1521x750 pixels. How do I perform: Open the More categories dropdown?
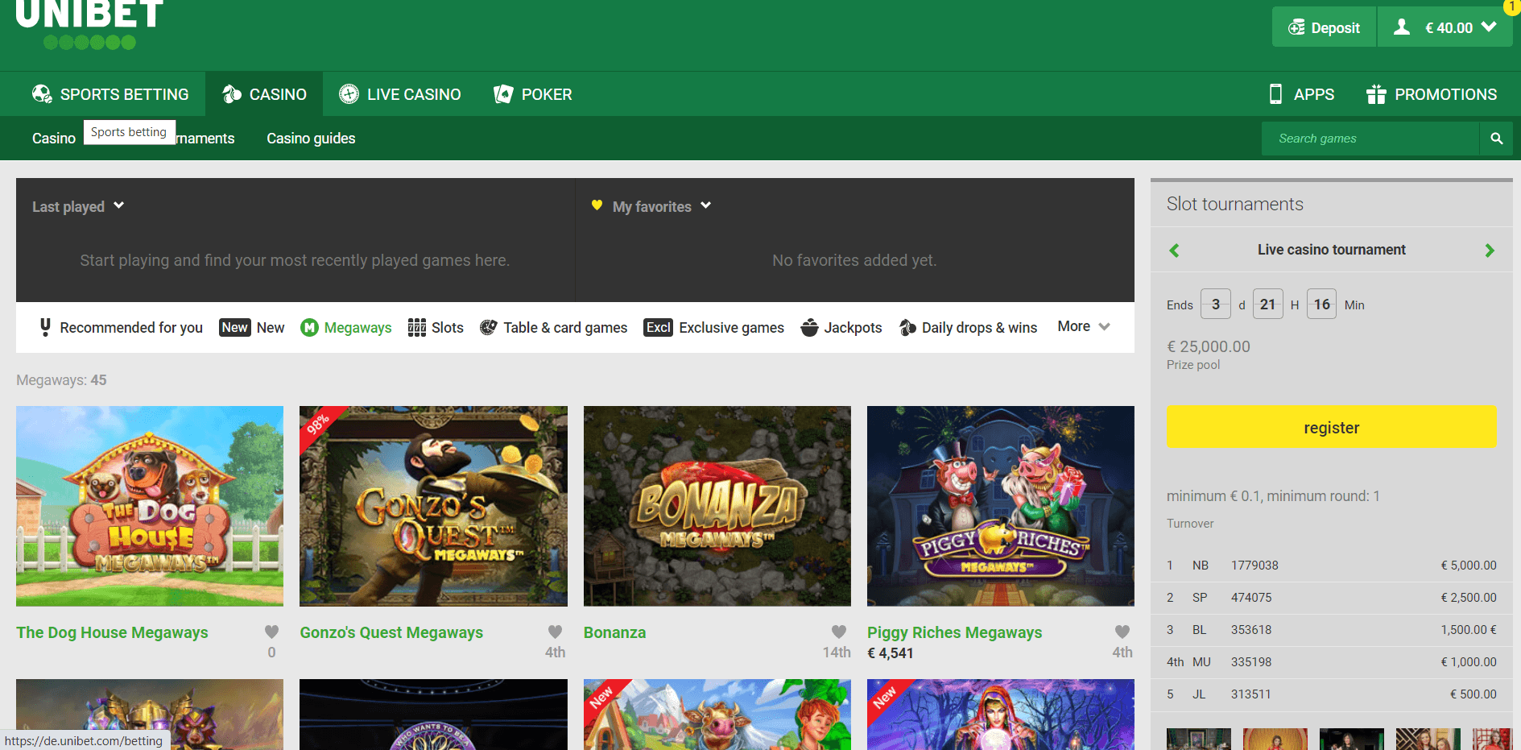1084,326
